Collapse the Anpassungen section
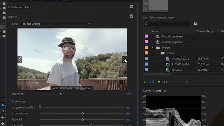The width and height of the screenshot is (224, 126). click(x=10, y=101)
